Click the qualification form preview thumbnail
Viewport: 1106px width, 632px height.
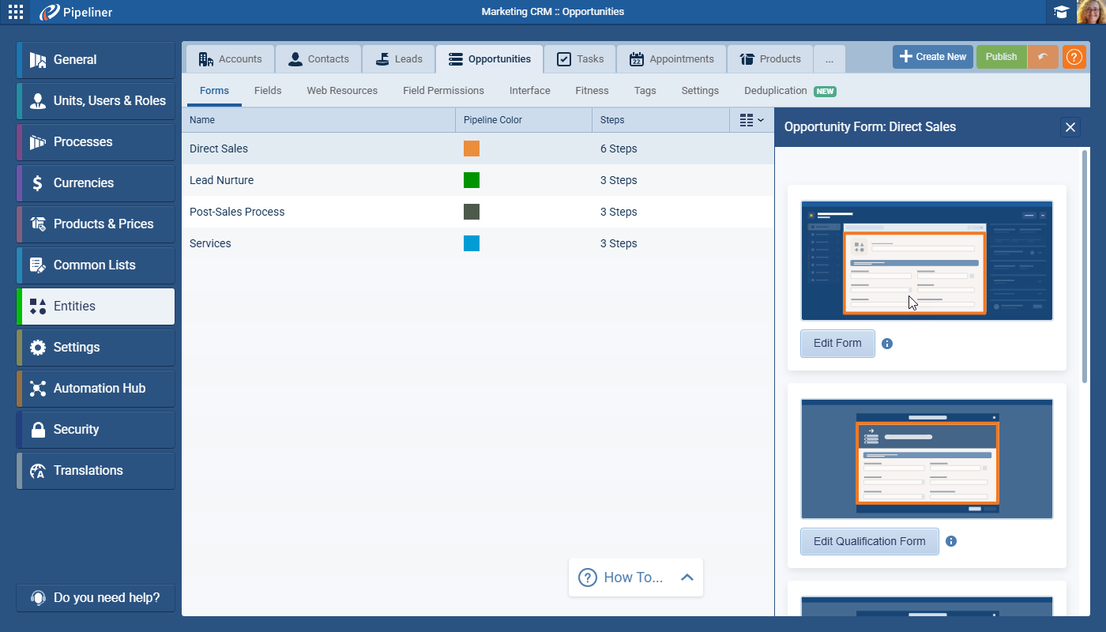[927, 459]
